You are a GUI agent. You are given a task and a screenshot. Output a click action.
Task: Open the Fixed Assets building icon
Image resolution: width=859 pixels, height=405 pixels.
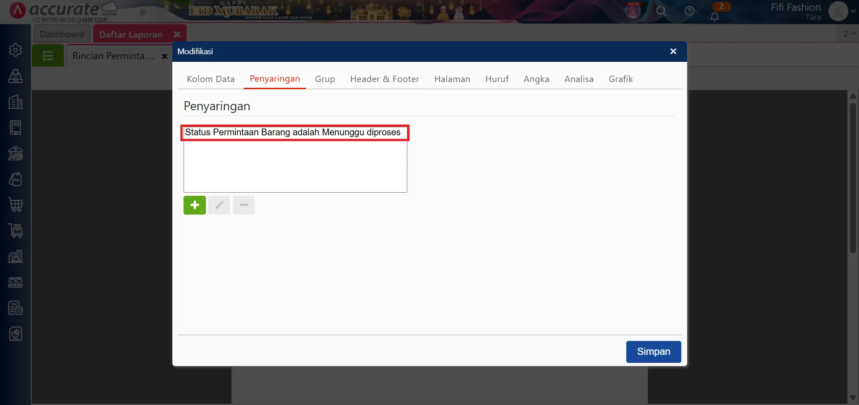coord(16,256)
